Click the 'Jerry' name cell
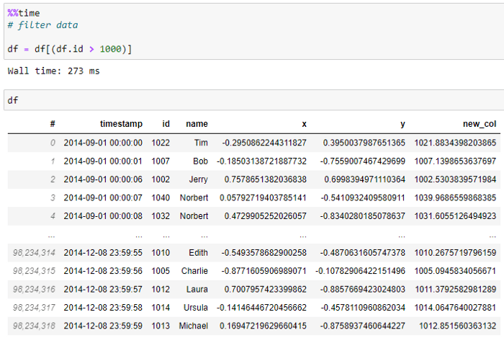 (x=197, y=179)
